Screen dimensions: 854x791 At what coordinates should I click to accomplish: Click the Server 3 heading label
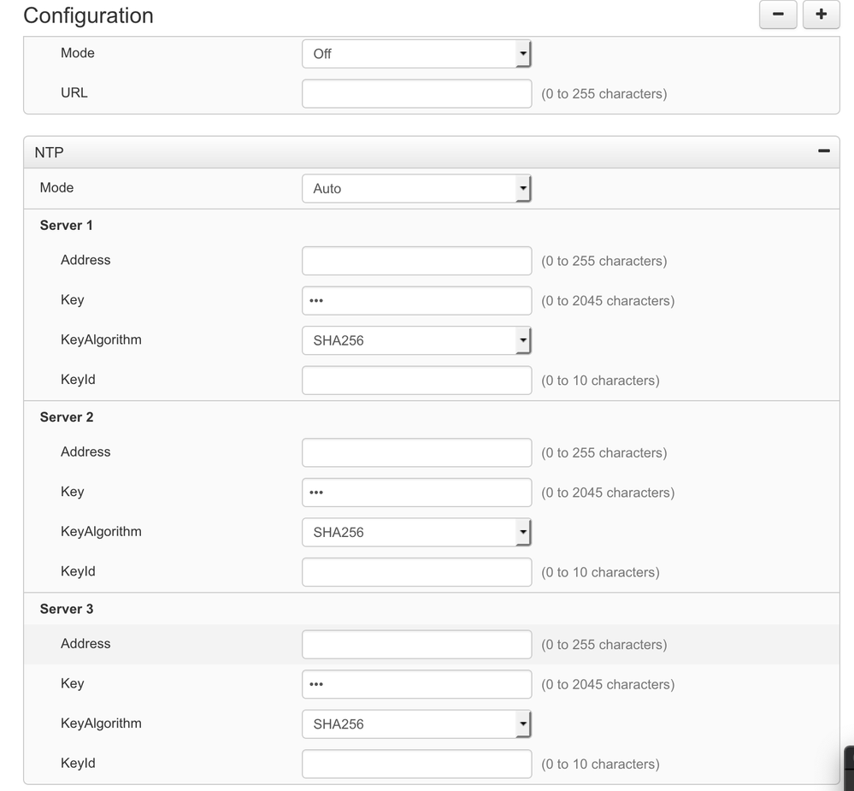67,609
